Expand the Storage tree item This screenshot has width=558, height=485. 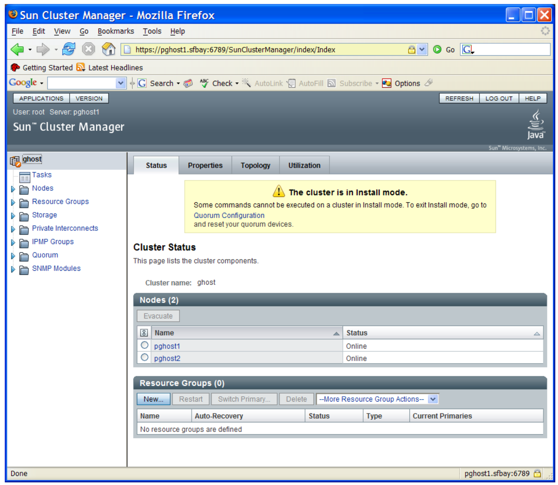click(13, 216)
